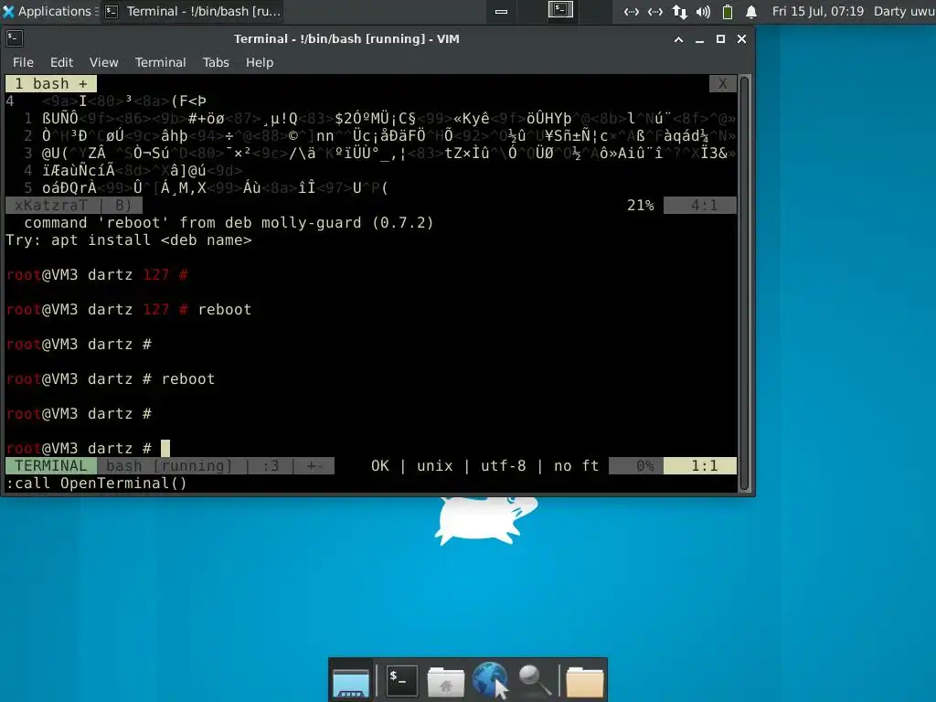The height and width of the screenshot is (702, 936).
Task: Open the notification bell icon
Action: [x=751, y=12]
